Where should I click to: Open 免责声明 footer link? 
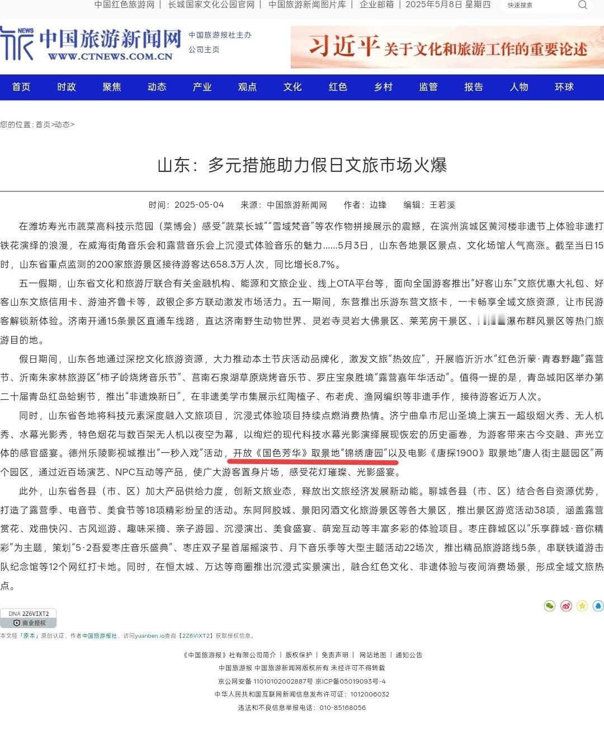(335, 655)
